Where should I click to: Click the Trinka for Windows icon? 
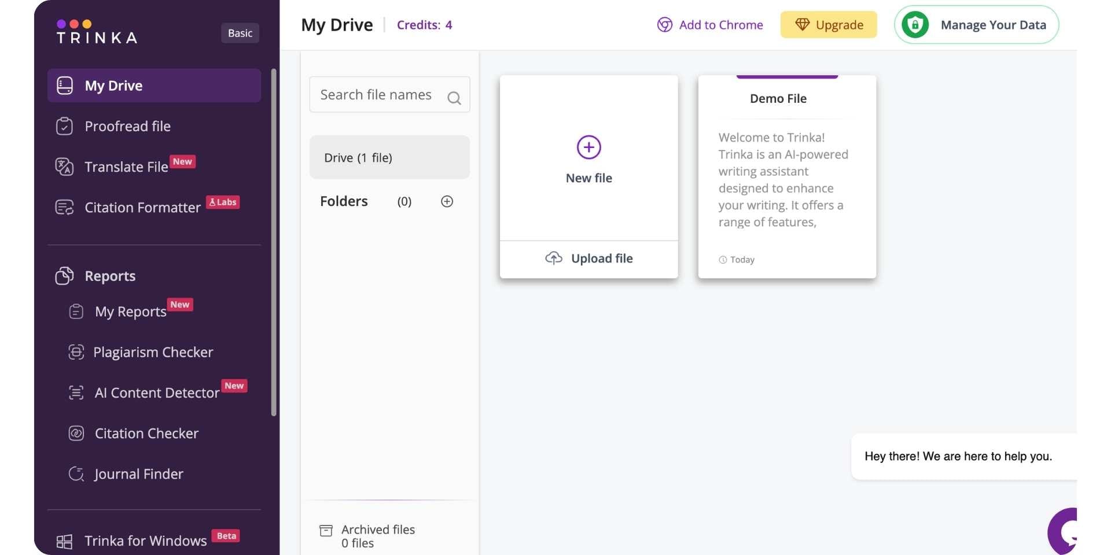coord(64,541)
